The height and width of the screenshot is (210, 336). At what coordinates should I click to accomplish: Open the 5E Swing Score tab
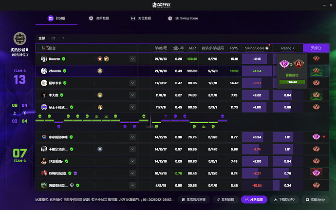coord(183,19)
